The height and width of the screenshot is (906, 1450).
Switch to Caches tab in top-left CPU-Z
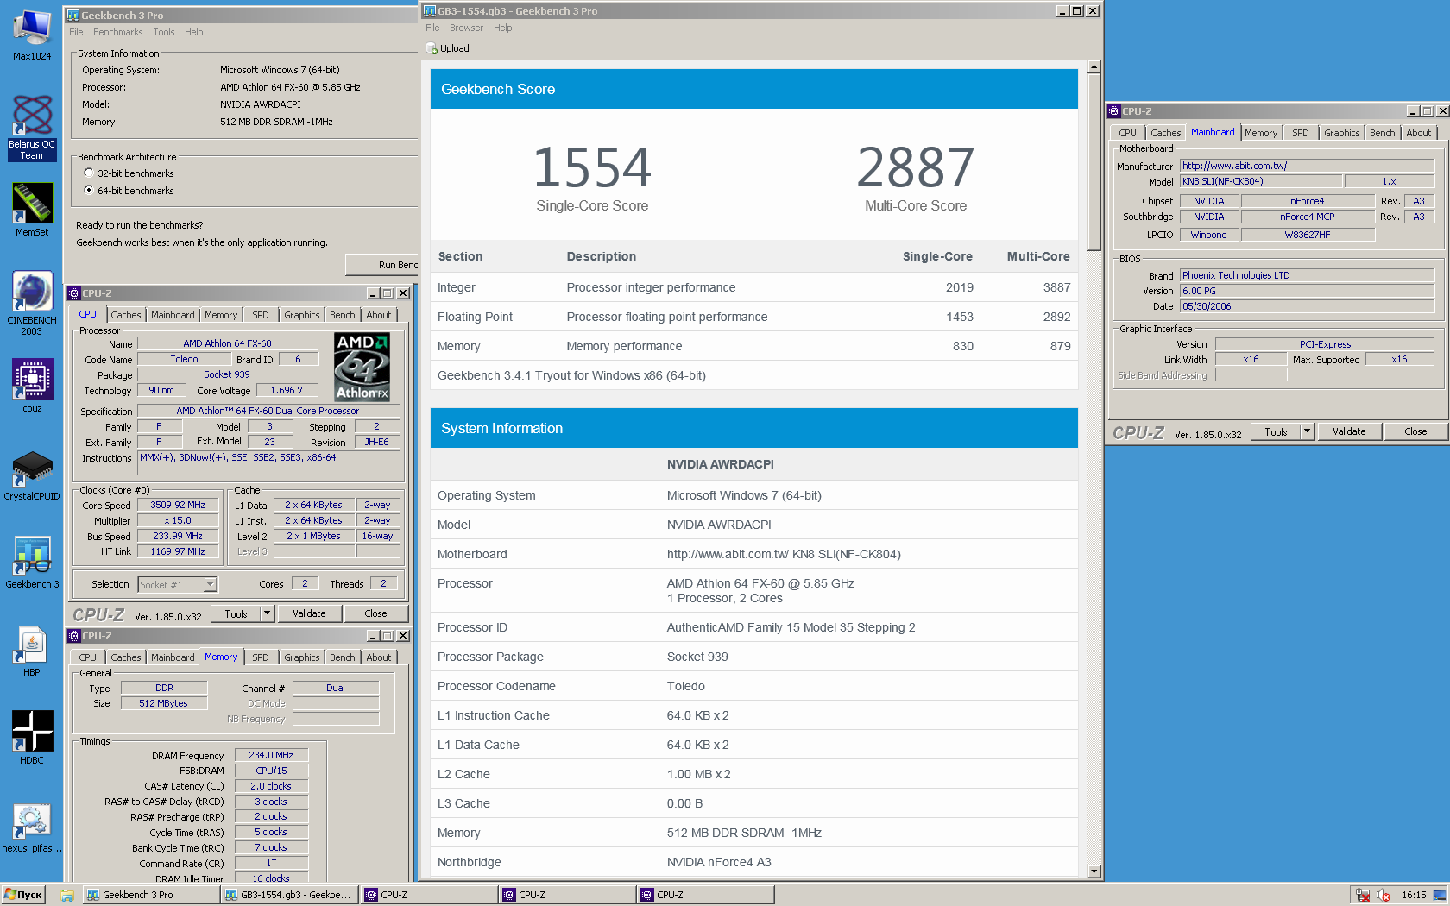(x=126, y=316)
